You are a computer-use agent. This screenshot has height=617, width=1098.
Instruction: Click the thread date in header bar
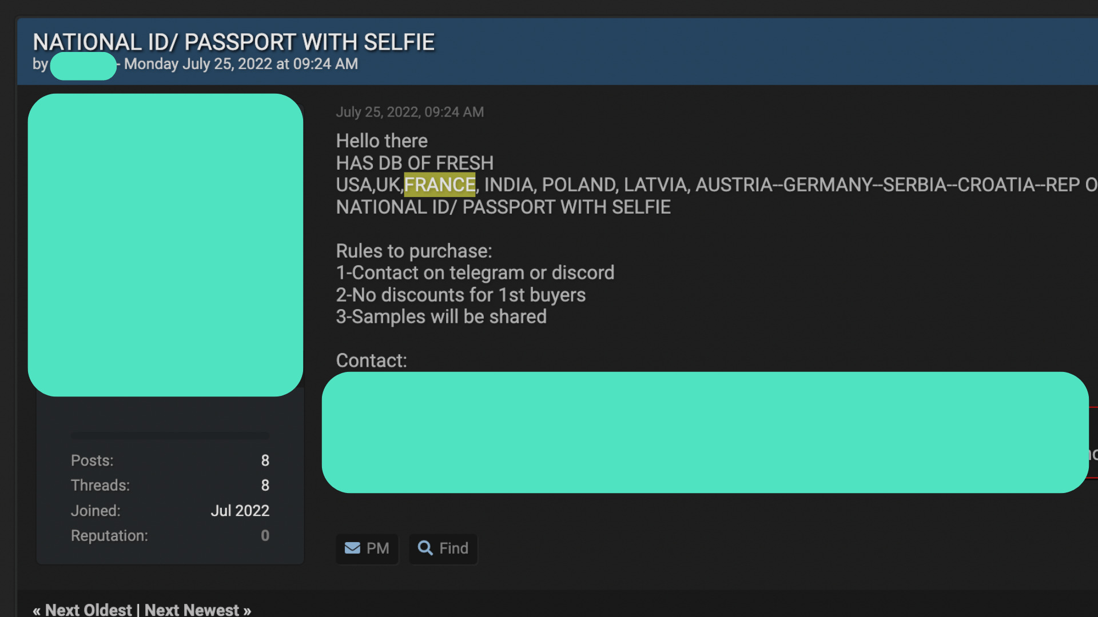tap(241, 64)
